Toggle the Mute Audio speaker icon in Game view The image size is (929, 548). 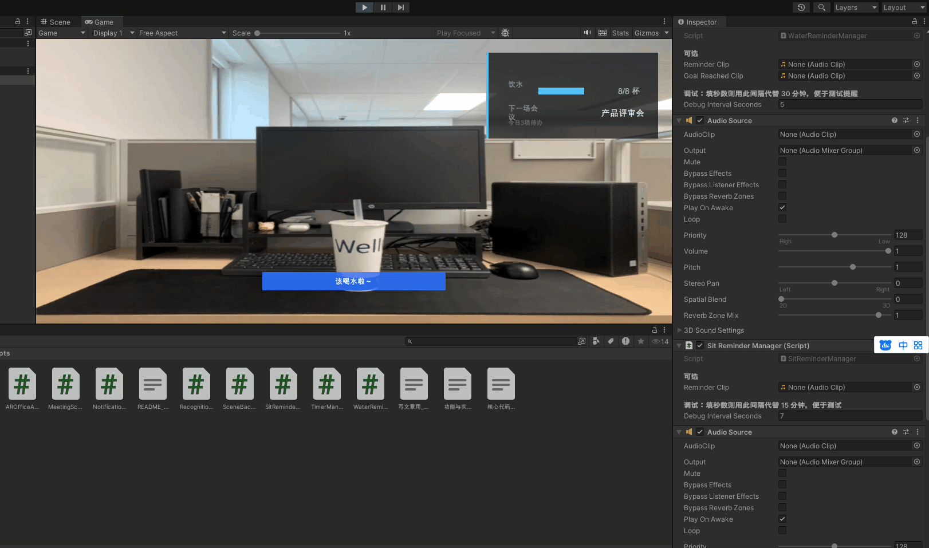tap(587, 33)
